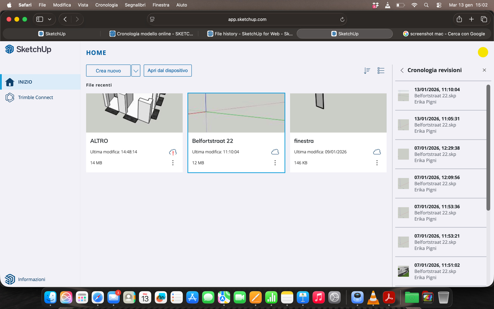Switch to the File history Safari tab

tap(250, 33)
